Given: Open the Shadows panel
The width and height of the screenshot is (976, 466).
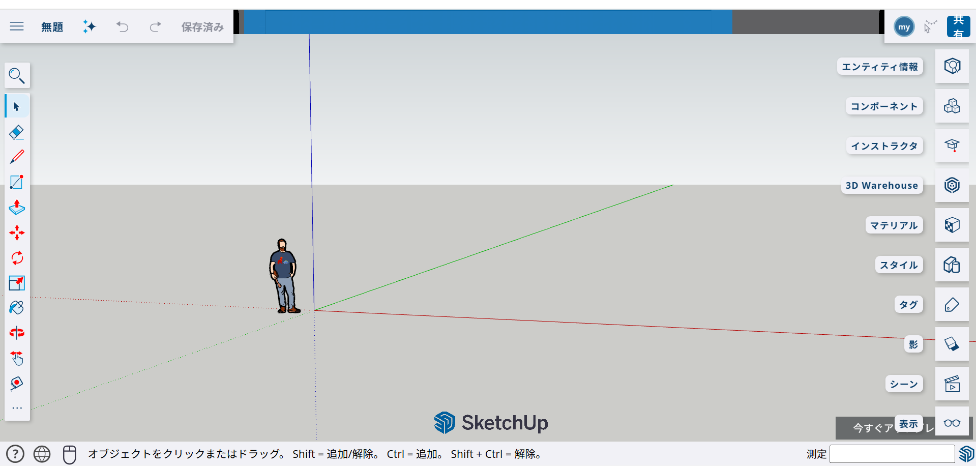Looking at the screenshot, I should pyautogui.click(x=952, y=344).
